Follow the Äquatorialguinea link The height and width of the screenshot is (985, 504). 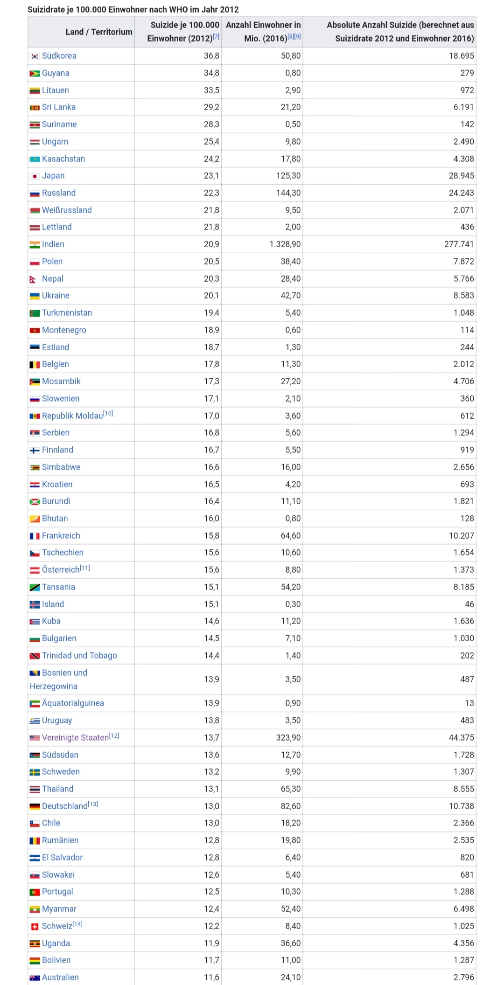pyautogui.click(x=73, y=703)
